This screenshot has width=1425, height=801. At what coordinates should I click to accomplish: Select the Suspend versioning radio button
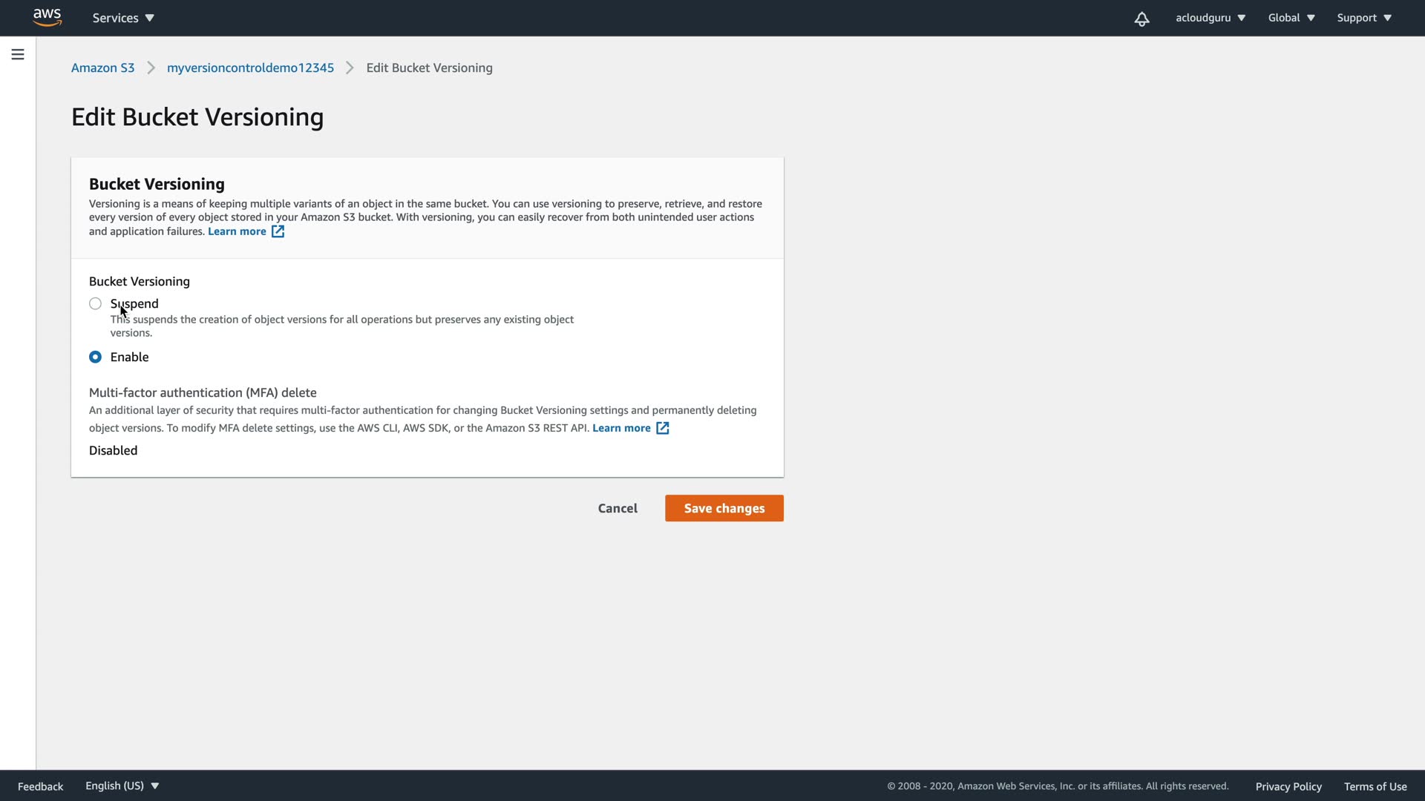pyautogui.click(x=95, y=303)
